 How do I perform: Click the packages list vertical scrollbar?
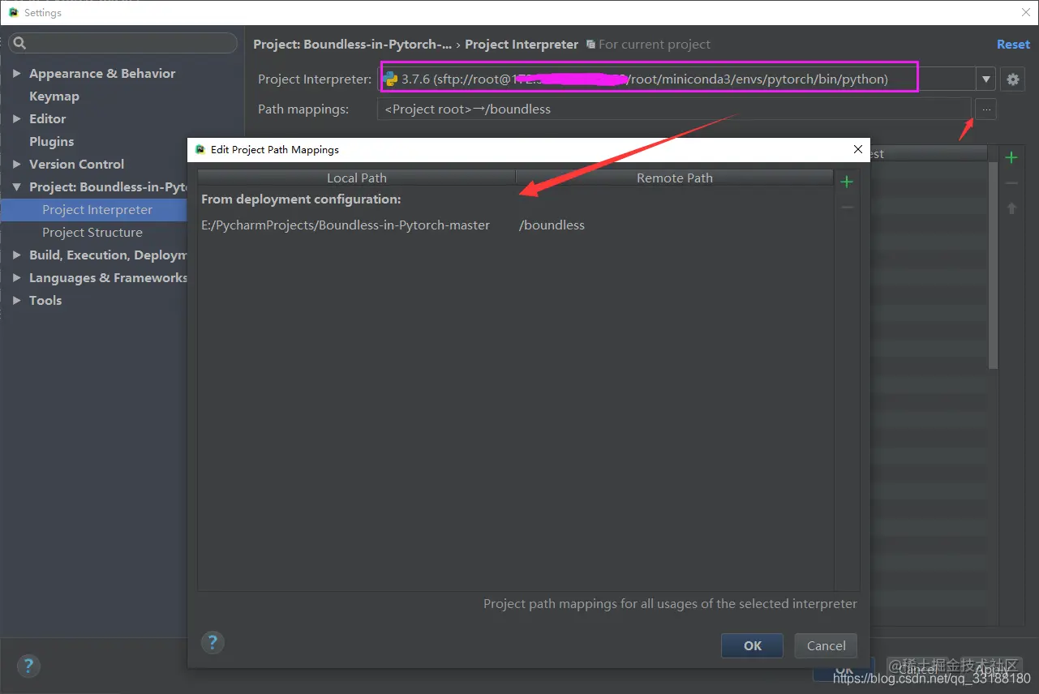click(x=994, y=265)
